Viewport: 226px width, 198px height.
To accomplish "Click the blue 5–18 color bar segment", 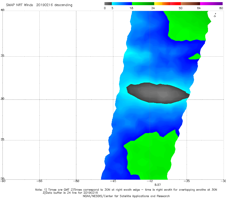I will pos(122,4).
